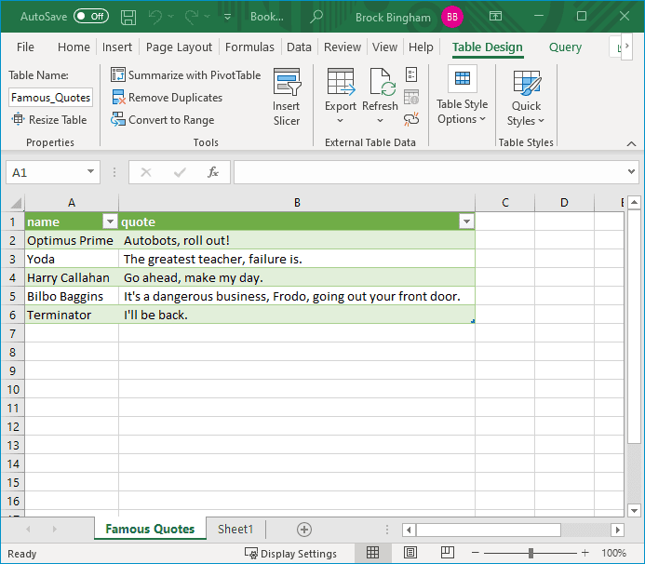
Task: Select cell with Optimus Prime
Action: pyautogui.click(x=72, y=240)
